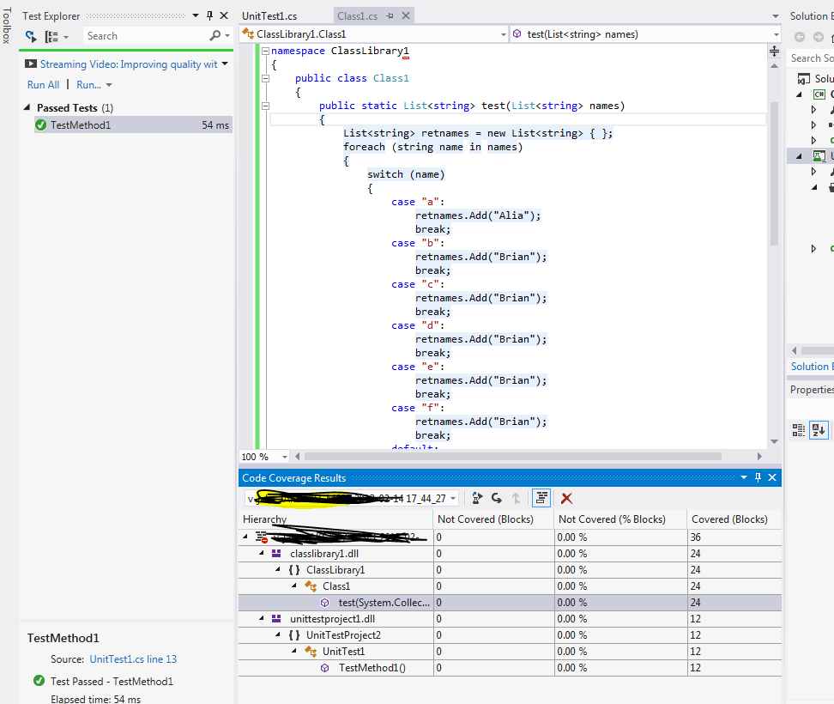
Task: Pin the Test Explorer panel
Action: pyautogui.click(x=209, y=15)
